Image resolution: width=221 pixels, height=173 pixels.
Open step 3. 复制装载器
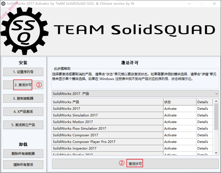point(23,98)
